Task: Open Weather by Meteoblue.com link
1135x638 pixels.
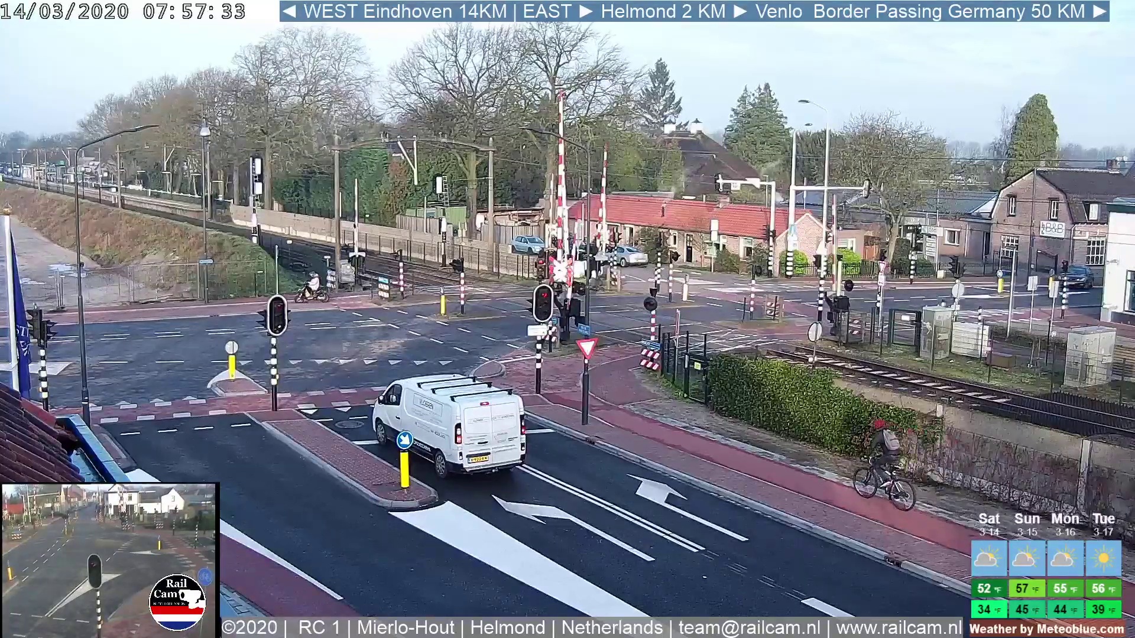Action: click(x=1046, y=629)
